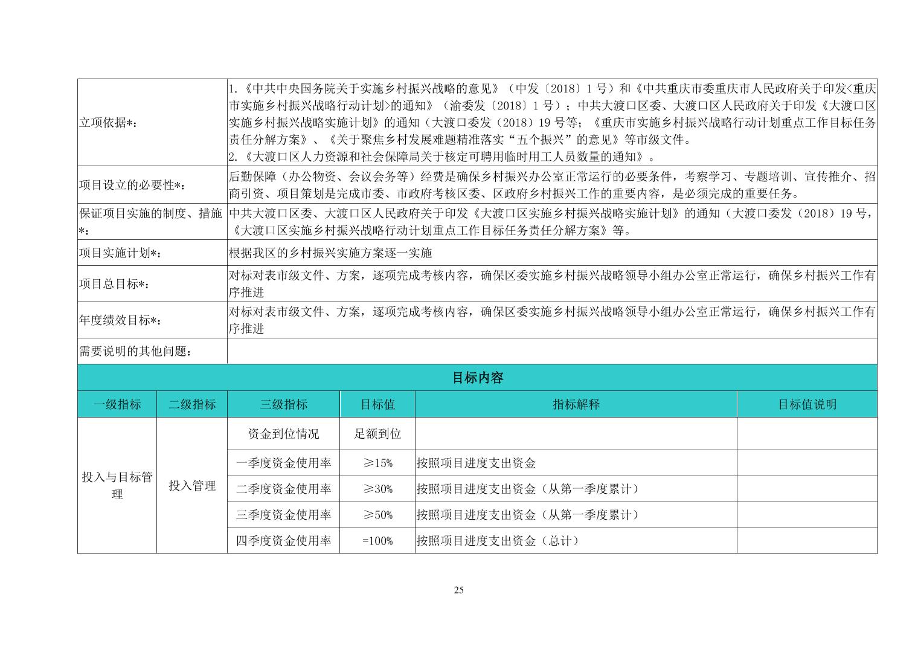Viewport: 918px width, 649px height.
Task: Click the 目标内容 teal header bar
Action: click(477, 378)
